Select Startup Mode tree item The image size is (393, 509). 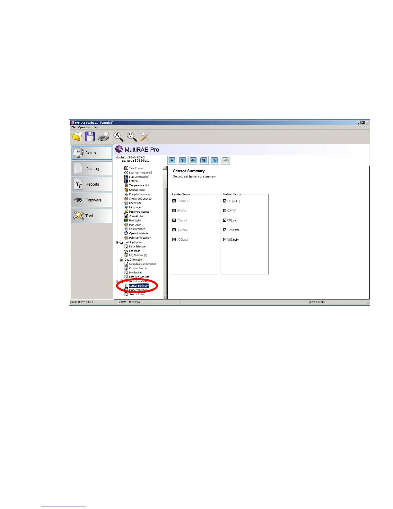pyautogui.click(x=137, y=190)
